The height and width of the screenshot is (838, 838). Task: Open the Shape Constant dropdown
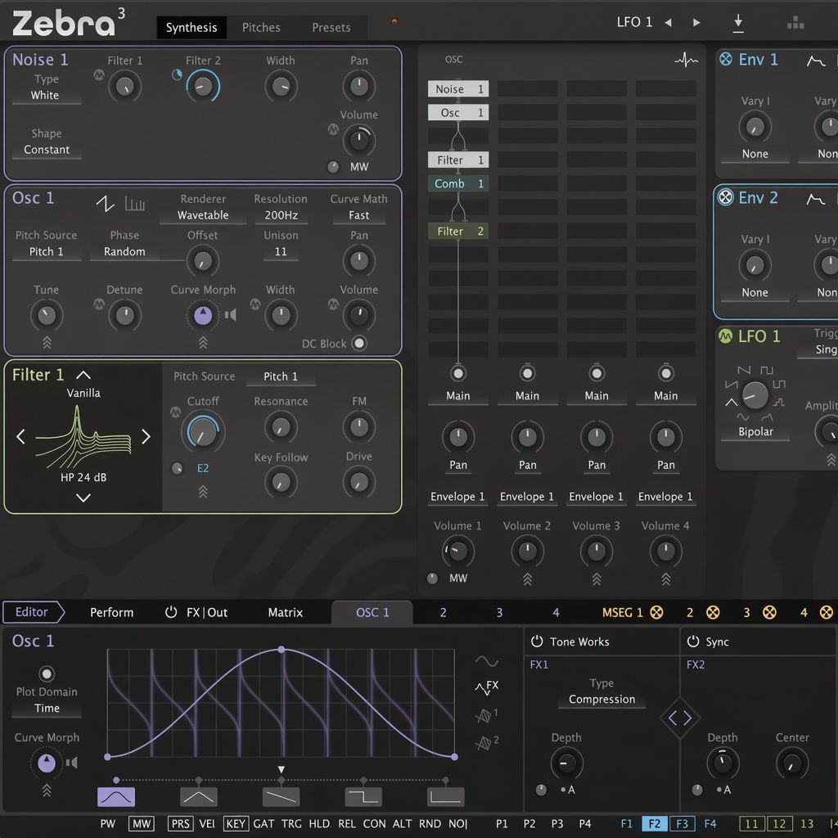pos(46,150)
